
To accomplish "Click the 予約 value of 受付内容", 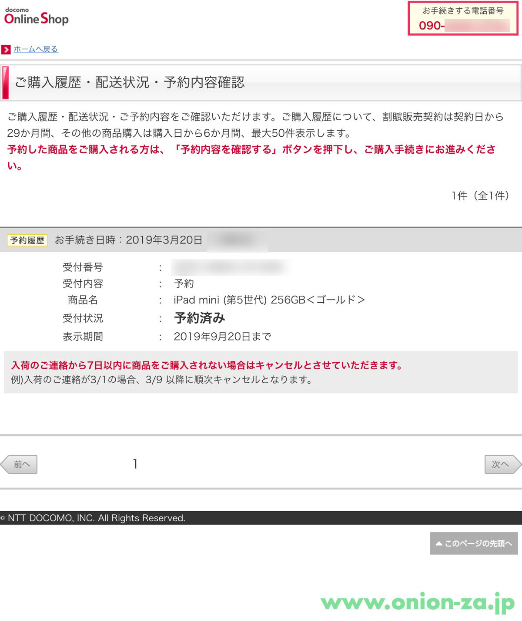I will tap(184, 283).
